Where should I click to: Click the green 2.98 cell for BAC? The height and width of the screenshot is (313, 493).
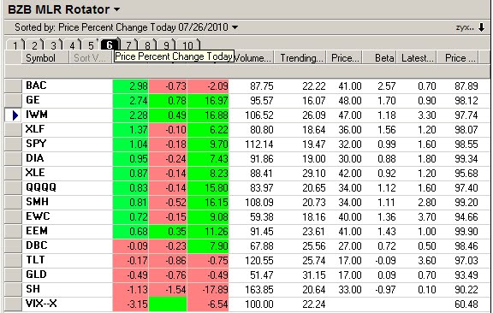131,86
